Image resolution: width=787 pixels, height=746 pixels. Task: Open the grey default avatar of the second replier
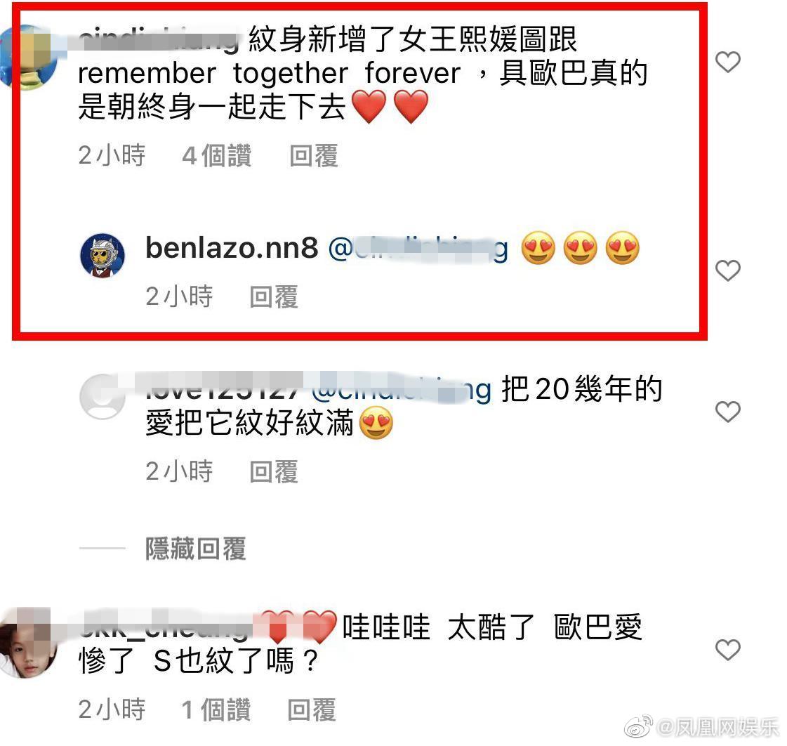(x=102, y=397)
